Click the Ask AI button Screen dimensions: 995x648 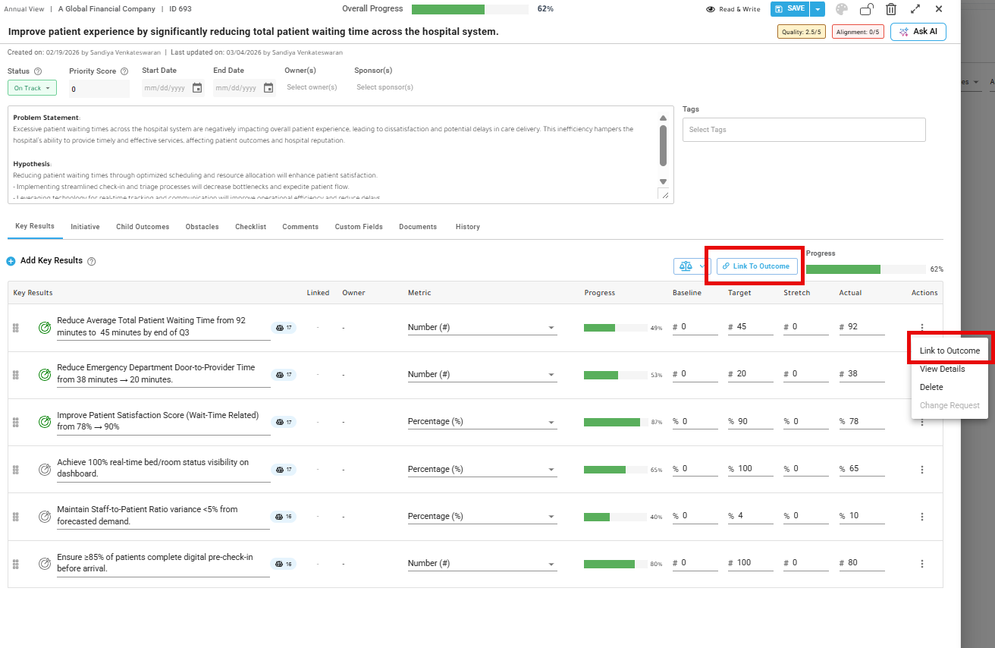[x=918, y=32]
